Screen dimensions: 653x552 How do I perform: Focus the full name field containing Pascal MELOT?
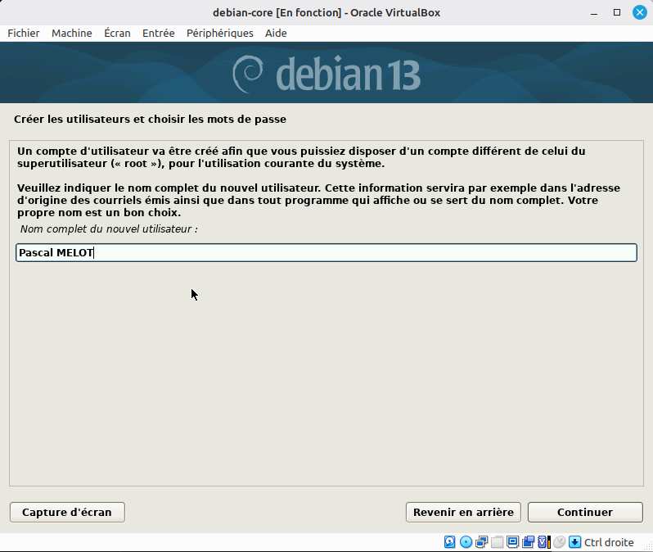(x=326, y=253)
